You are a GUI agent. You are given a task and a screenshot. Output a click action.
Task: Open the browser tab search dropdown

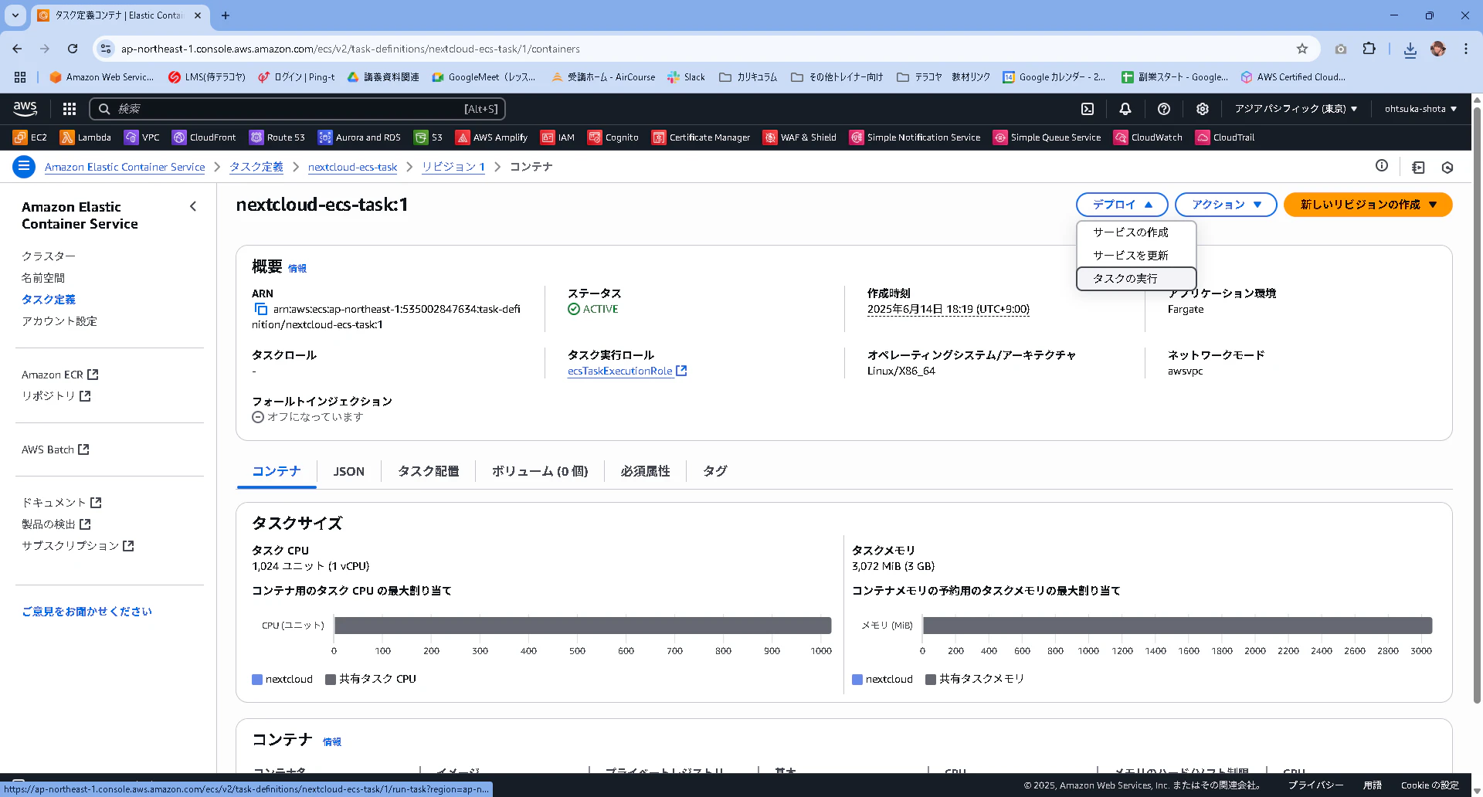coord(15,15)
